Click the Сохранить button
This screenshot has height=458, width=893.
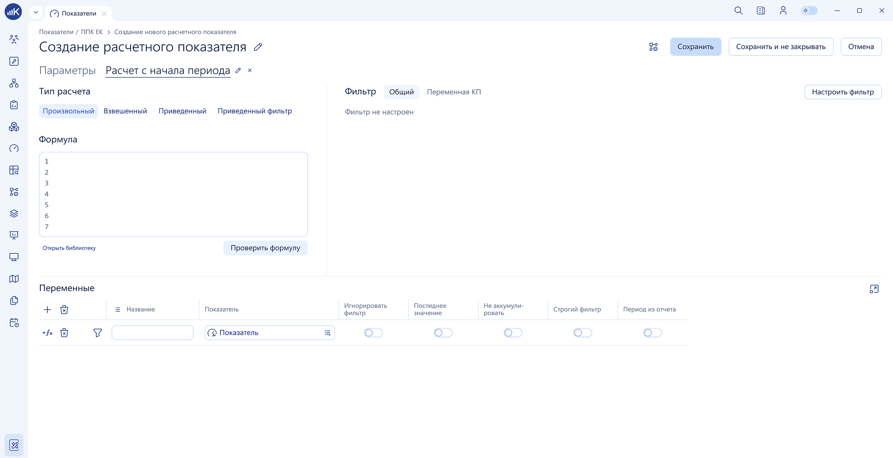click(x=695, y=47)
